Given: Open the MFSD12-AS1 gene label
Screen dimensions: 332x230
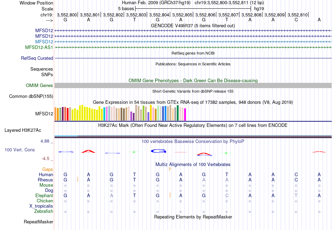Looking at the screenshot, I should pos(39,47).
